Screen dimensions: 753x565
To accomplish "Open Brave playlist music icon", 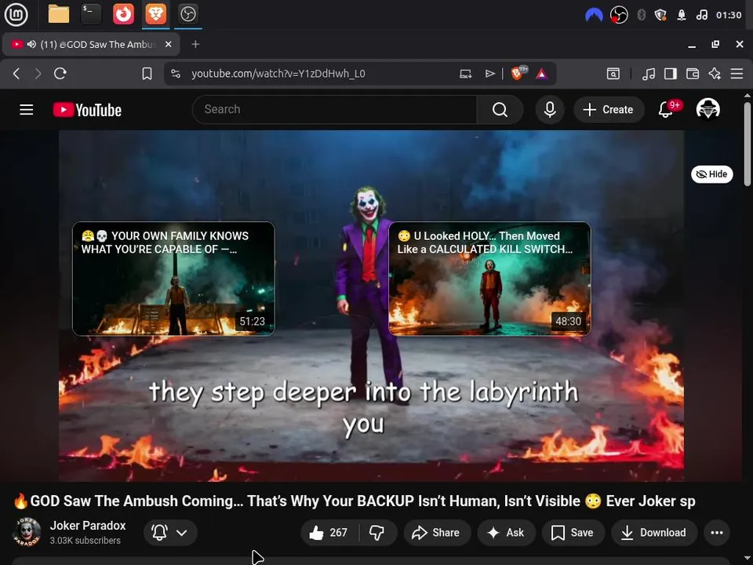I will [x=649, y=74].
